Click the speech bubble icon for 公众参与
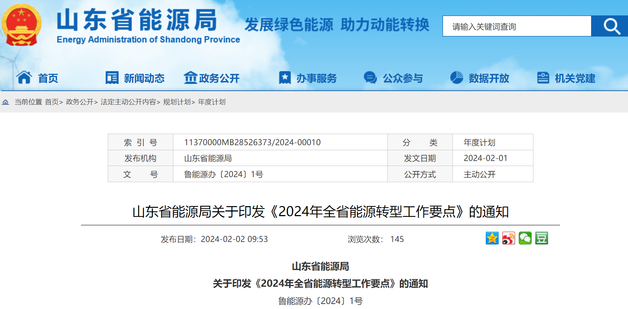Viewport: 628px width, 309px height. [370, 77]
